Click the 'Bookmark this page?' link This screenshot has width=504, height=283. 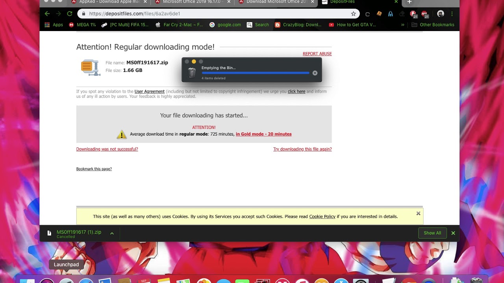click(94, 169)
